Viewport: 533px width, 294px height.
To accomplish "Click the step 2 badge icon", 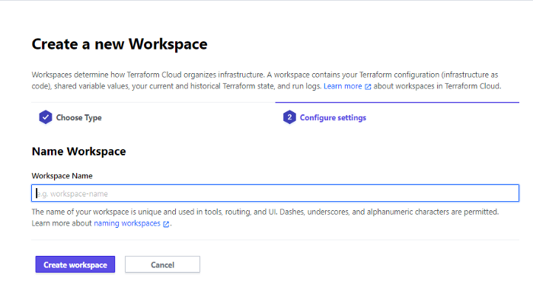I will tap(289, 117).
